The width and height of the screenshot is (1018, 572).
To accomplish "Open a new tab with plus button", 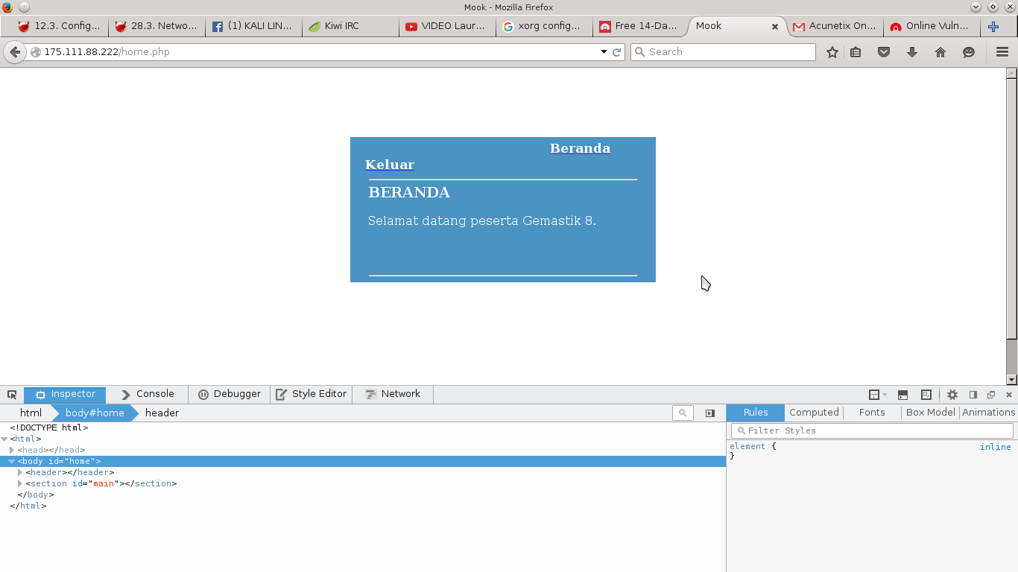I will (x=993, y=27).
